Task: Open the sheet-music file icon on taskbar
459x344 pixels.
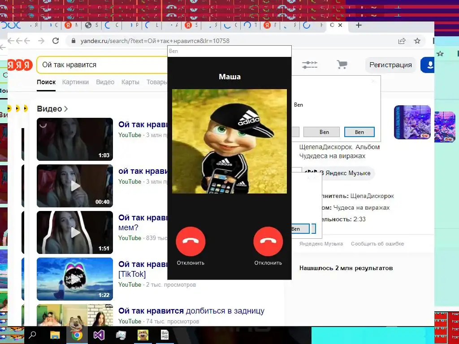Action: [165, 335]
